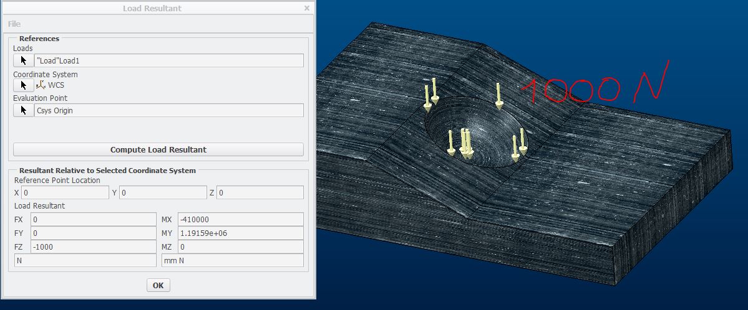This screenshot has height=310, width=748.
Task: Open the File menu
Action: [14, 24]
